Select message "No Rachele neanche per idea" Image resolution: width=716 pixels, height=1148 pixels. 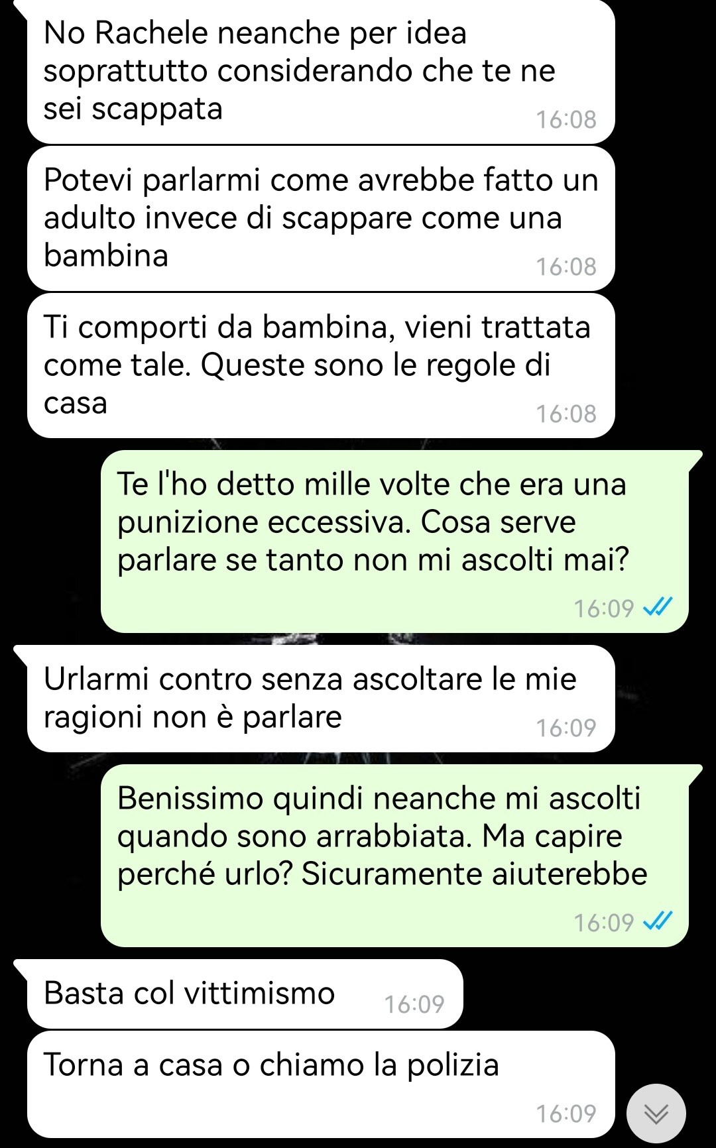pyautogui.click(x=321, y=72)
